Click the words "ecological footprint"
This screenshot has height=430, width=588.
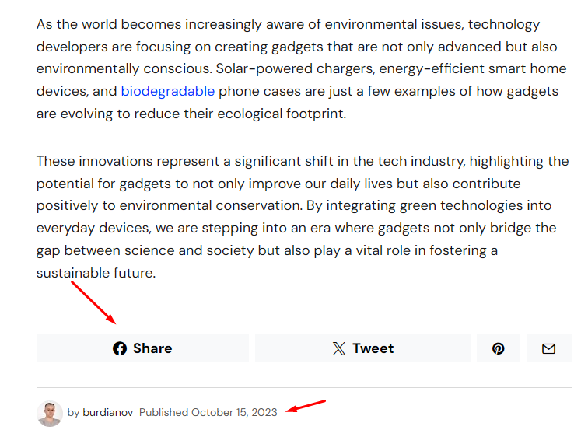[282, 114]
